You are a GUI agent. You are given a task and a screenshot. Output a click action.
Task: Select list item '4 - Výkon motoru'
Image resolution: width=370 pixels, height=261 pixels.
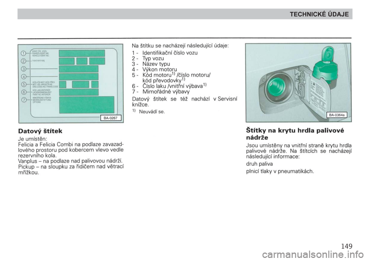(155, 70)
